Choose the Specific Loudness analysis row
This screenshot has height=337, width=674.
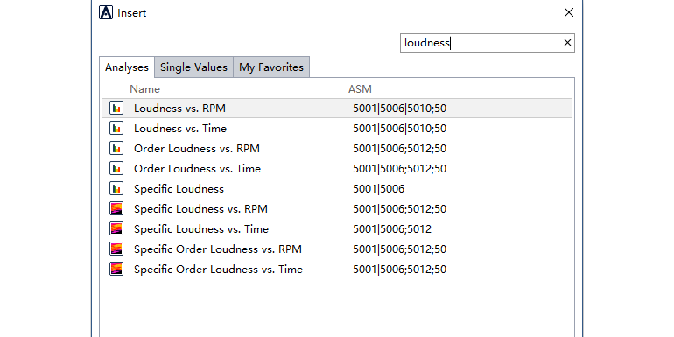[x=337, y=189]
